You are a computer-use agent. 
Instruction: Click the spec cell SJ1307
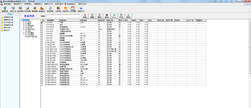(x=89, y=27)
